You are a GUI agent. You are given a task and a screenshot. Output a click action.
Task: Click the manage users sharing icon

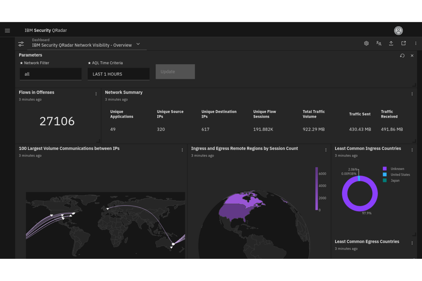point(379,43)
